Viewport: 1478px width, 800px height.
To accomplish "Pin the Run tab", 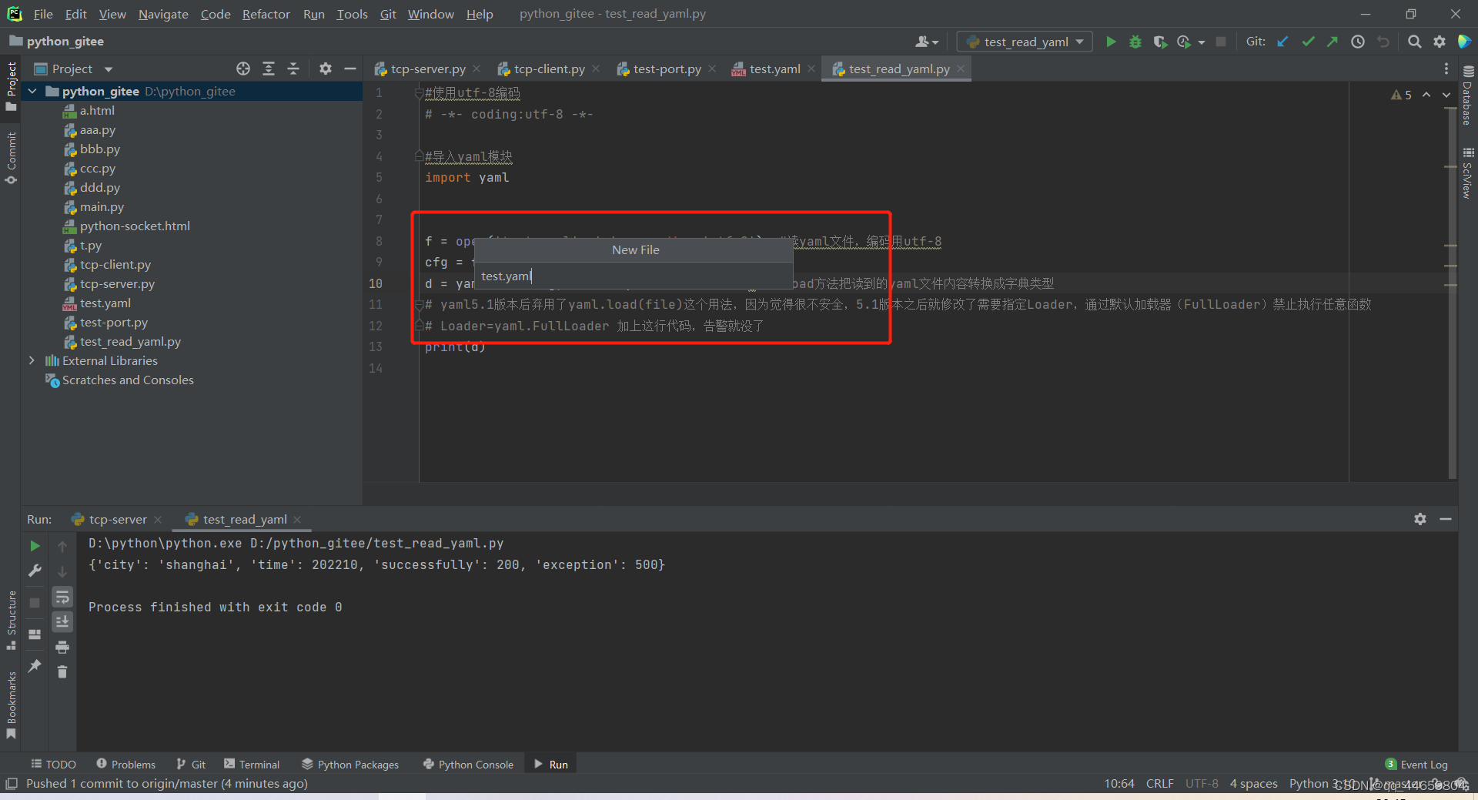I will (34, 667).
